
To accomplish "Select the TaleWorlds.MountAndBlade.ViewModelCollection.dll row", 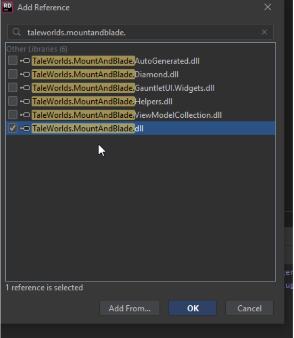I will click(x=140, y=115).
